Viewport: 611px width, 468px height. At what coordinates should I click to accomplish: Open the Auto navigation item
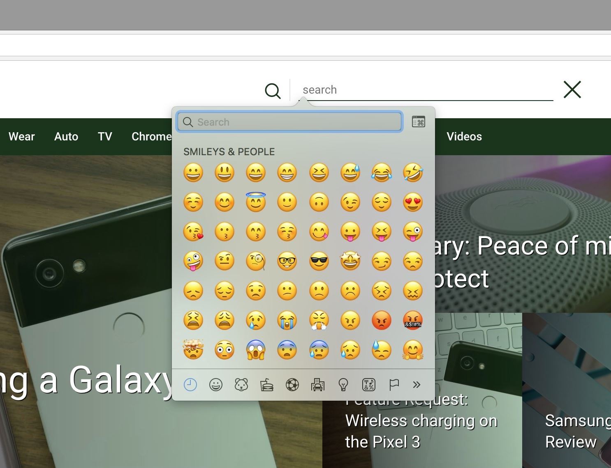click(x=66, y=137)
